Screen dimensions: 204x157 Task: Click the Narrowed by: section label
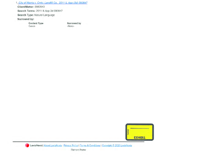[x=26, y=19]
